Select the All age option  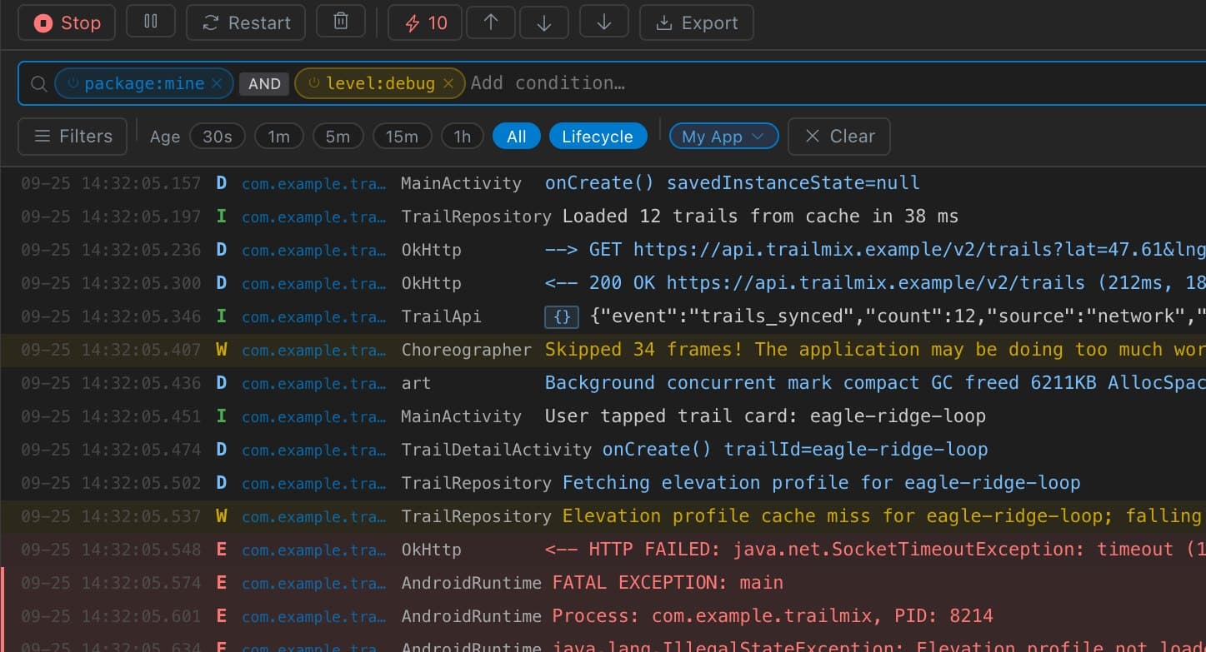pyautogui.click(x=517, y=137)
